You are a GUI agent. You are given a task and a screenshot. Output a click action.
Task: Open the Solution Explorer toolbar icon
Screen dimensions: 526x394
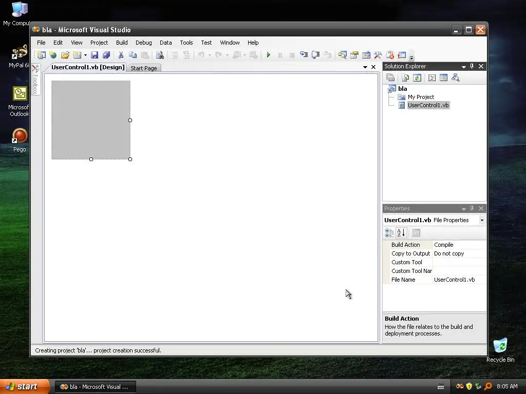pyautogui.click(x=342, y=55)
